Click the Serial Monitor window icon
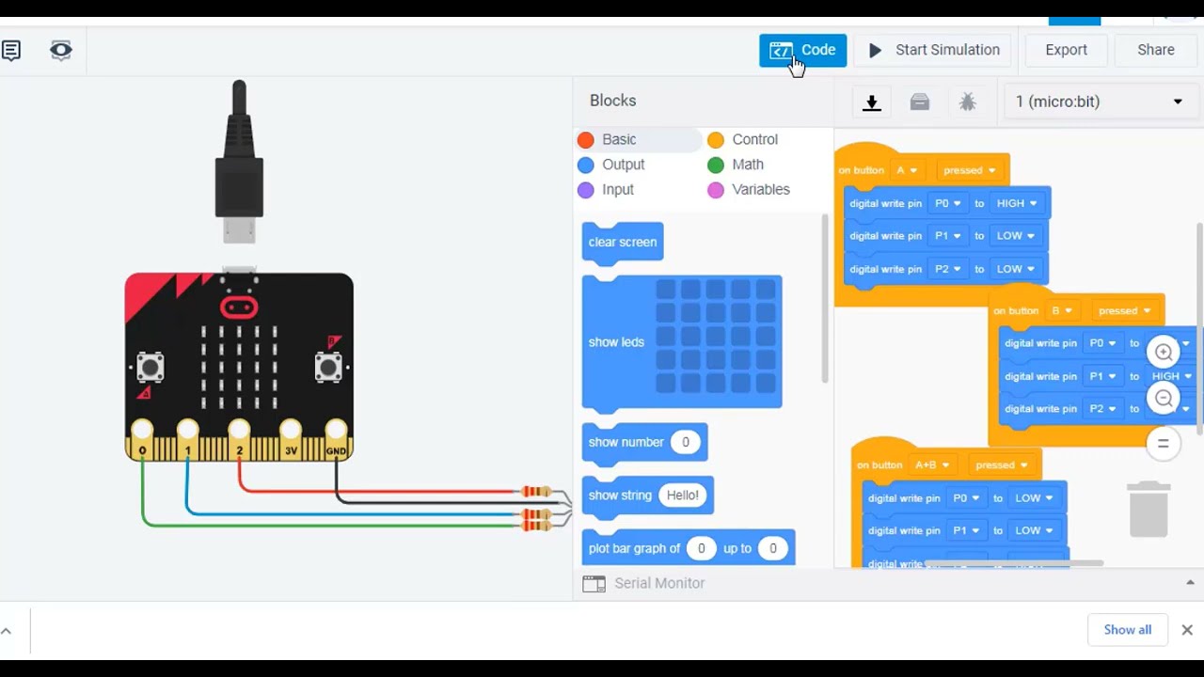Viewport: 1204px width, 677px height. (x=594, y=584)
